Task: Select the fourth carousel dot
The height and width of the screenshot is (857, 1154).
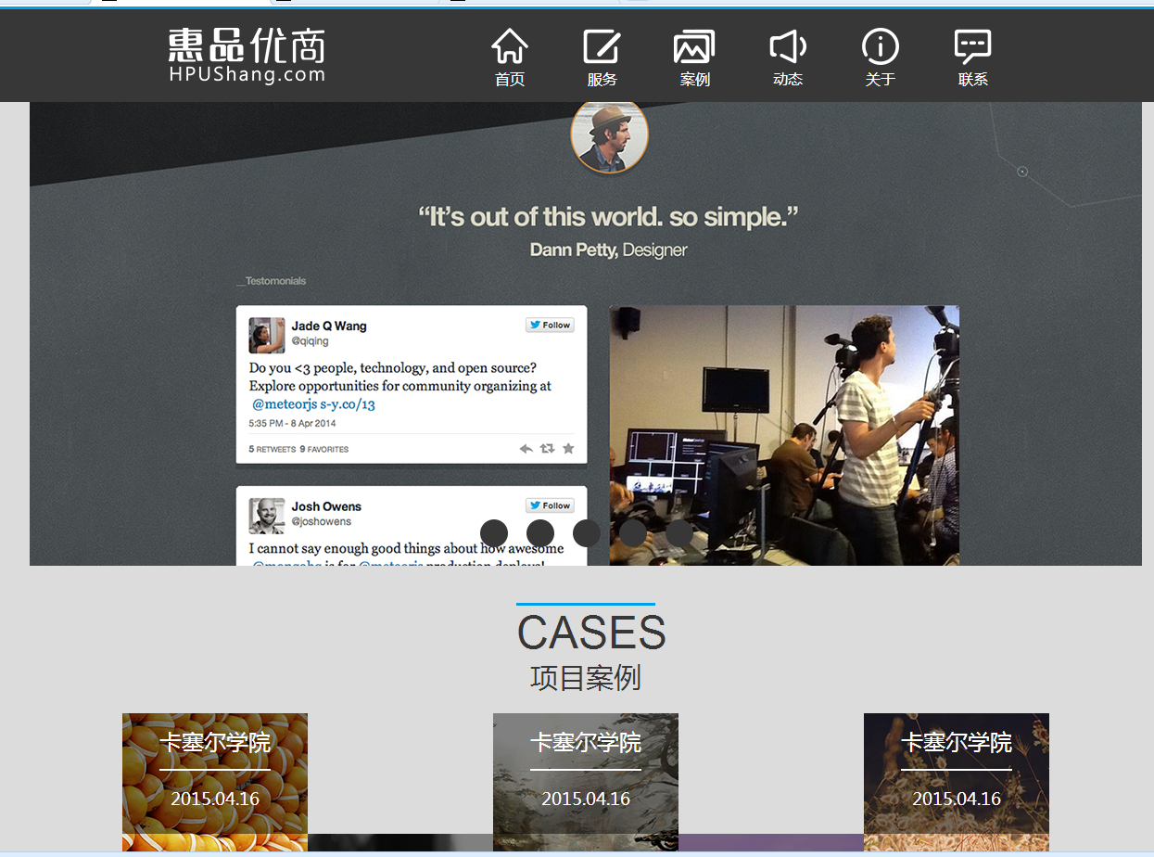Action: pos(633,533)
